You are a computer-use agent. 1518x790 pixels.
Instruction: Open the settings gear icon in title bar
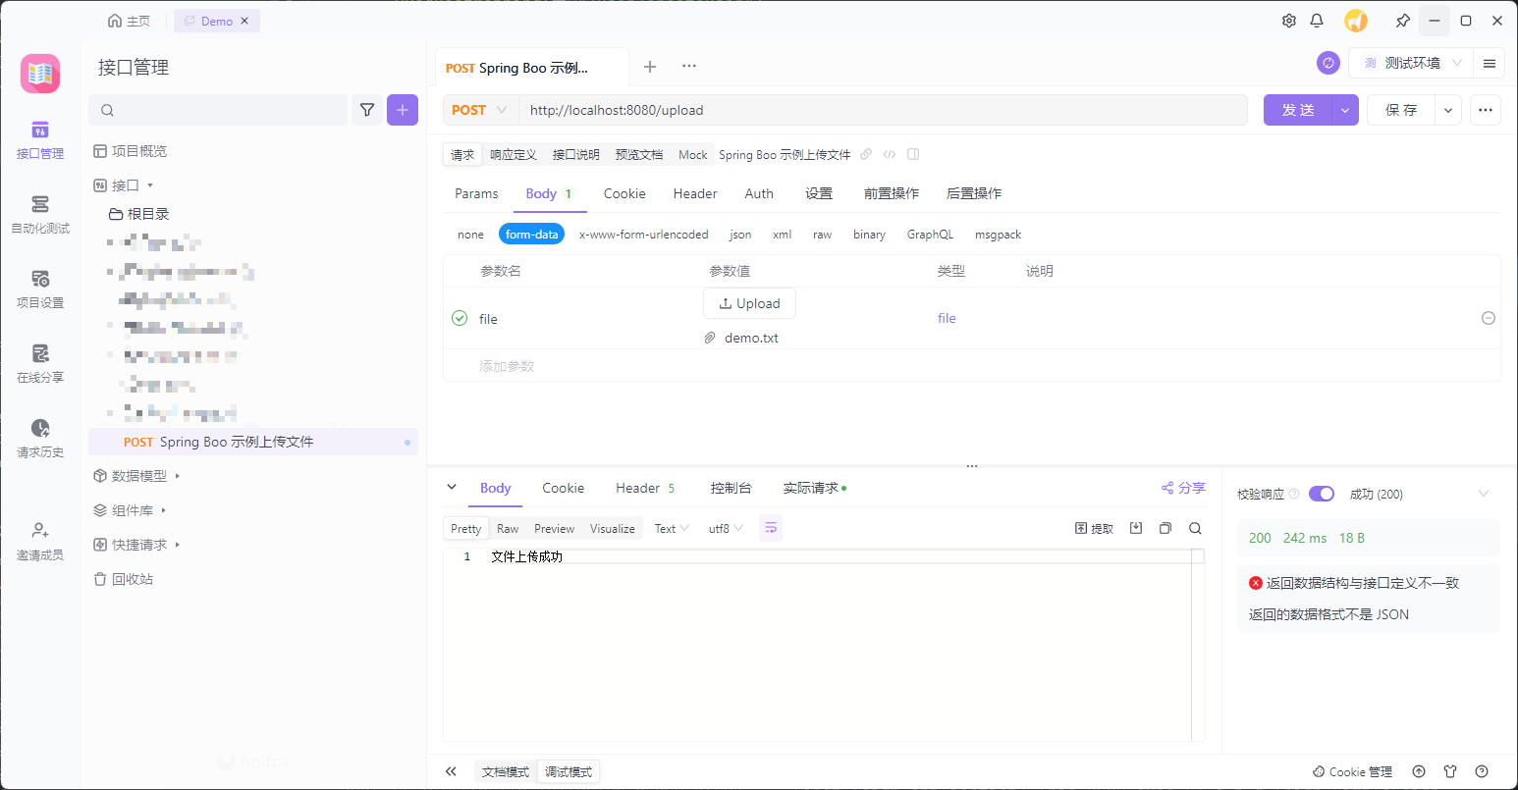[1289, 21]
